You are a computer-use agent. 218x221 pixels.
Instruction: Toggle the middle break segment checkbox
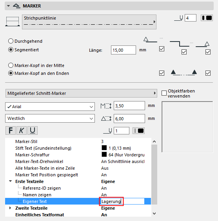[x=184, y=52]
